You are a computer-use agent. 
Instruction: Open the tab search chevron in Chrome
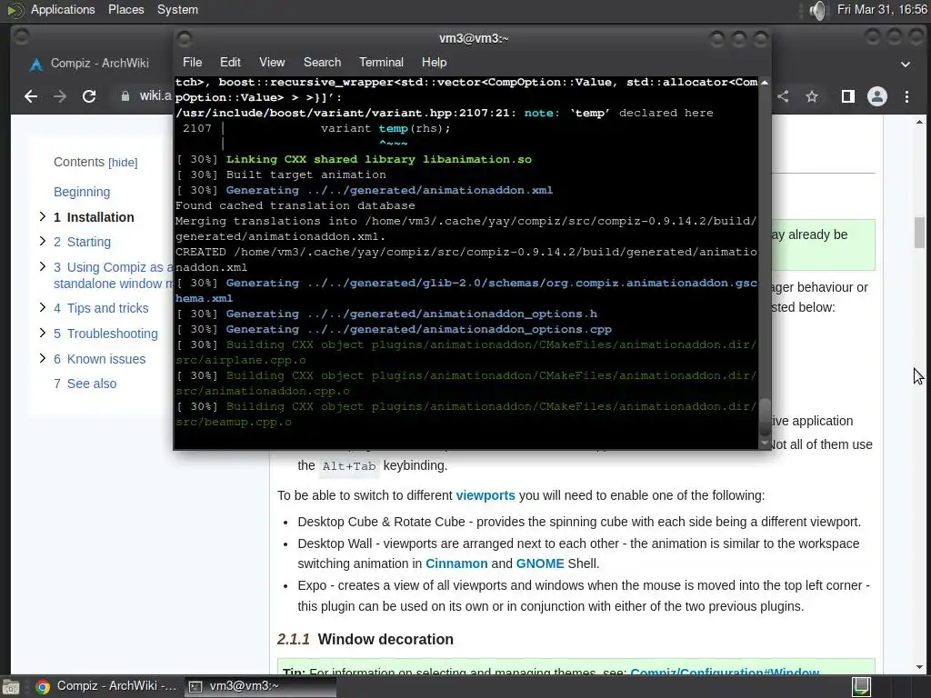coord(906,65)
